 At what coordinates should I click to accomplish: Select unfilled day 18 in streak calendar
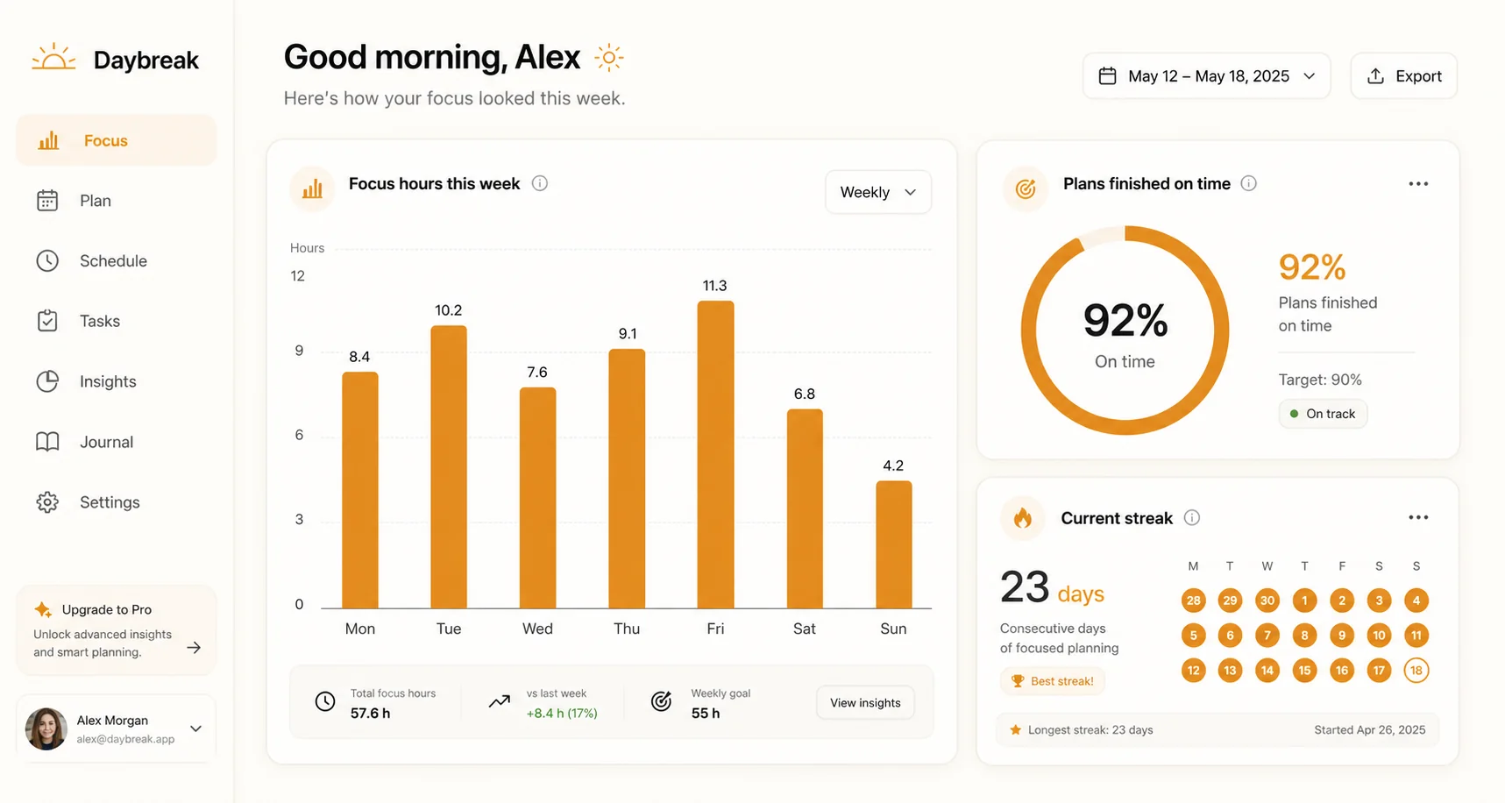pyautogui.click(x=1416, y=670)
